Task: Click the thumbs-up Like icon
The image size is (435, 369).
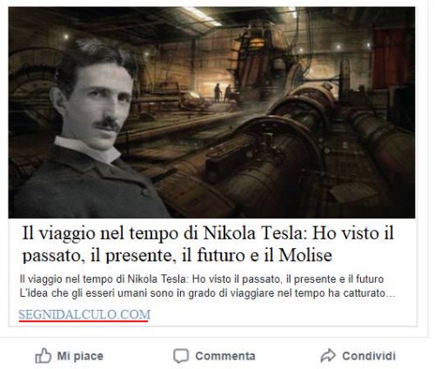Action: pyautogui.click(x=43, y=355)
